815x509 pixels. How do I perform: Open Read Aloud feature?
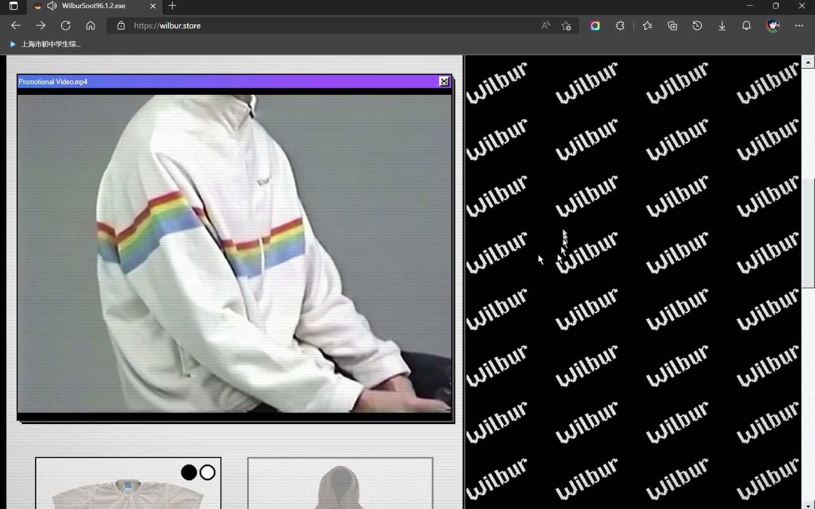point(545,26)
